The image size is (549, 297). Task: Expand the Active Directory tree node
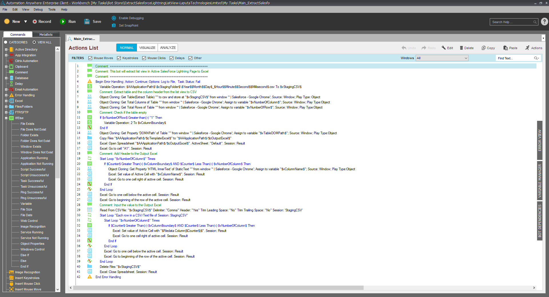(x=6, y=49)
